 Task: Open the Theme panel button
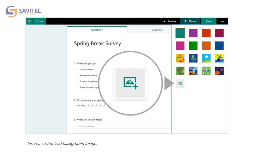point(190,21)
